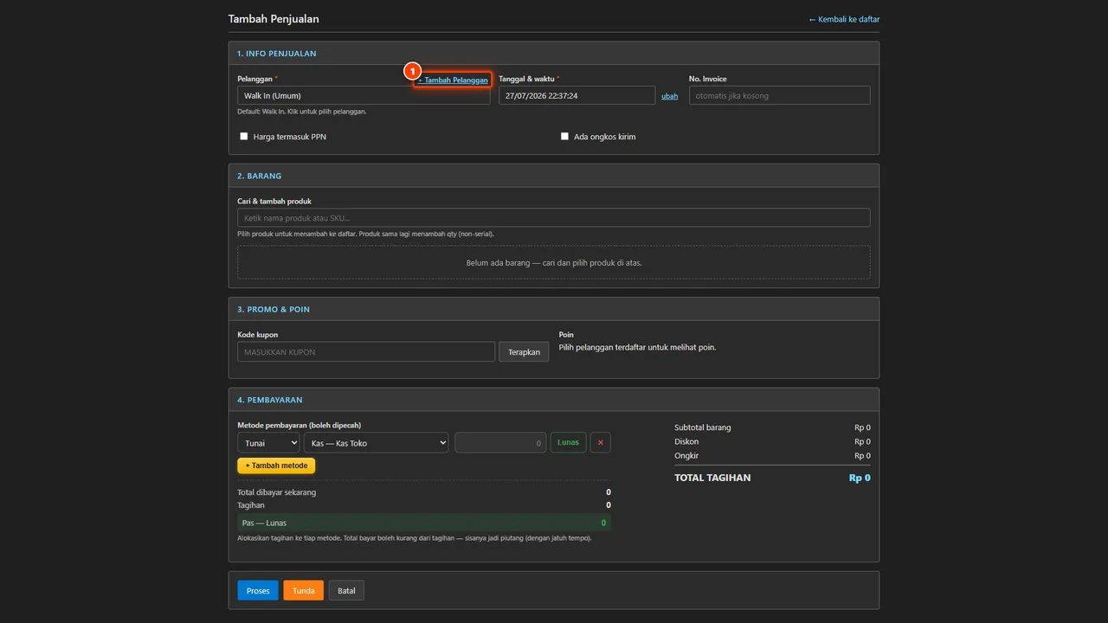Remove payment method row with red X

[601, 442]
